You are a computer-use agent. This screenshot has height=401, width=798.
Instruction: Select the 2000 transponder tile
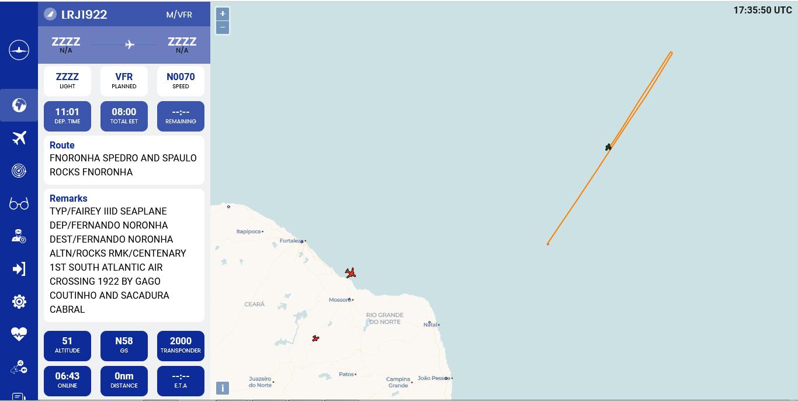[x=181, y=345]
